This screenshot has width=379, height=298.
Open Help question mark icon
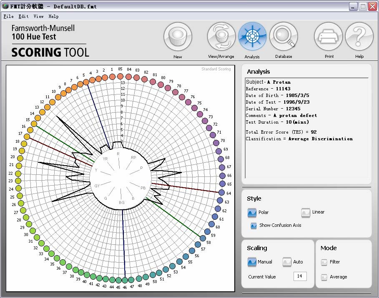click(359, 37)
